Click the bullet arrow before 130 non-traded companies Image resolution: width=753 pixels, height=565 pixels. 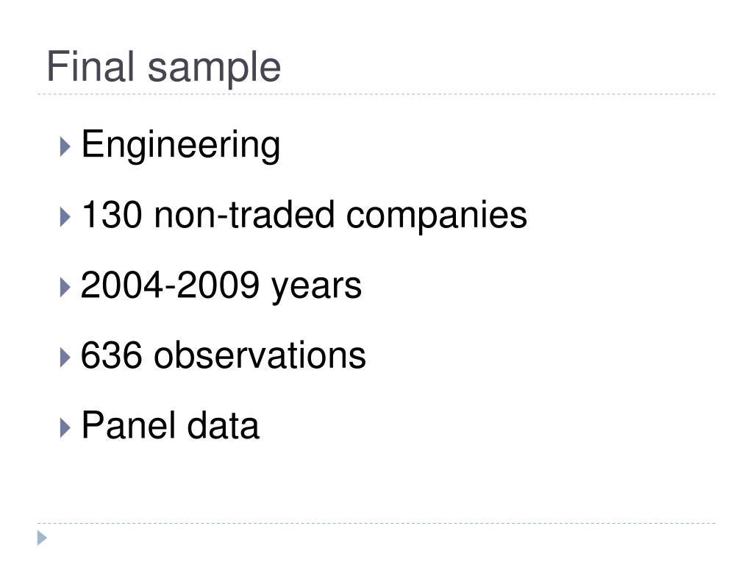point(65,217)
